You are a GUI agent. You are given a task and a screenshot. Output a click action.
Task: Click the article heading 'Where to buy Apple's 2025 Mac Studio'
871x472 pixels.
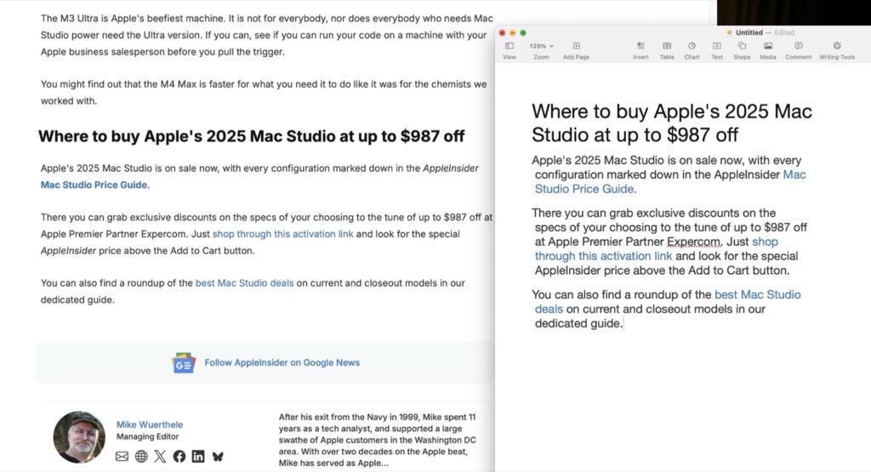click(x=251, y=136)
